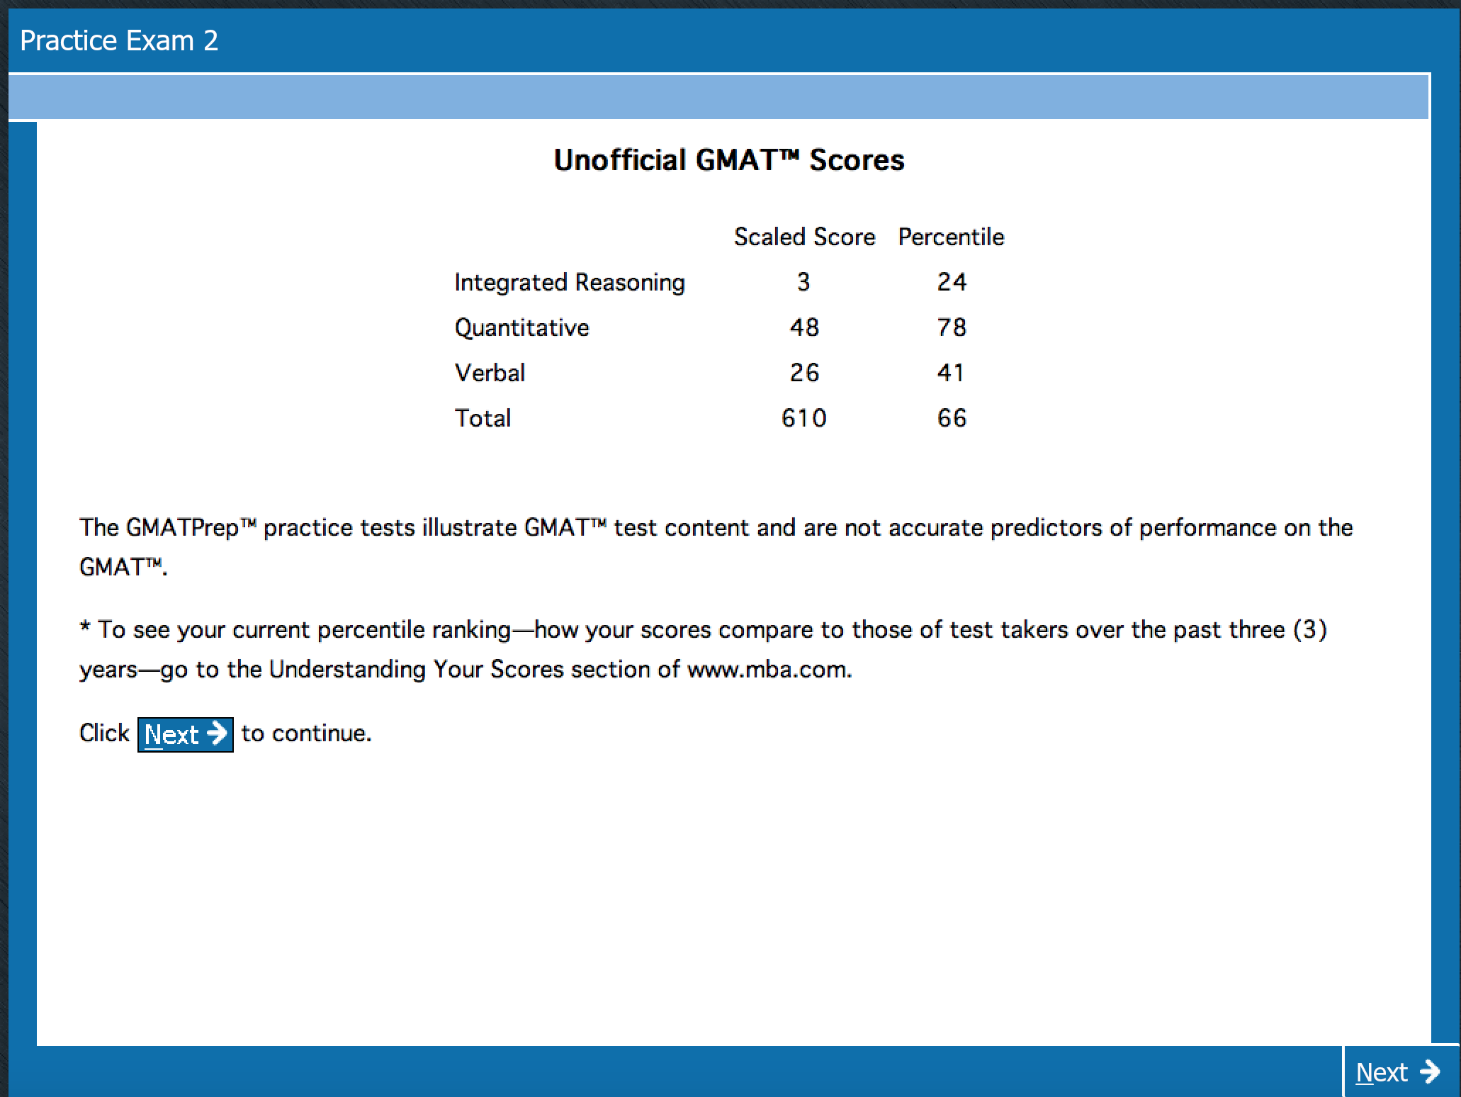Select the Quantitative row label
The width and height of the screenshot is (1461, 1097).
521,327
